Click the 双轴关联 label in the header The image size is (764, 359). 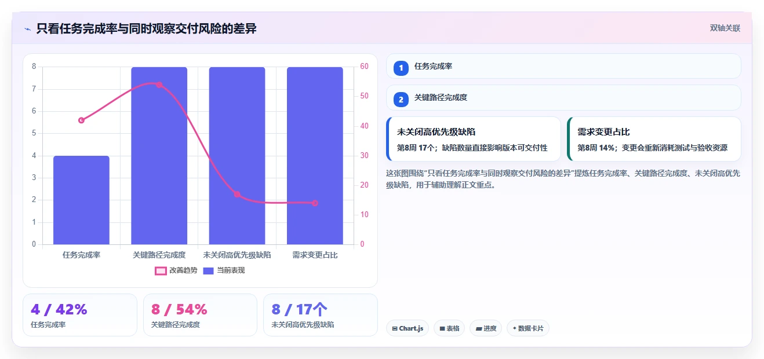point(725,28)
